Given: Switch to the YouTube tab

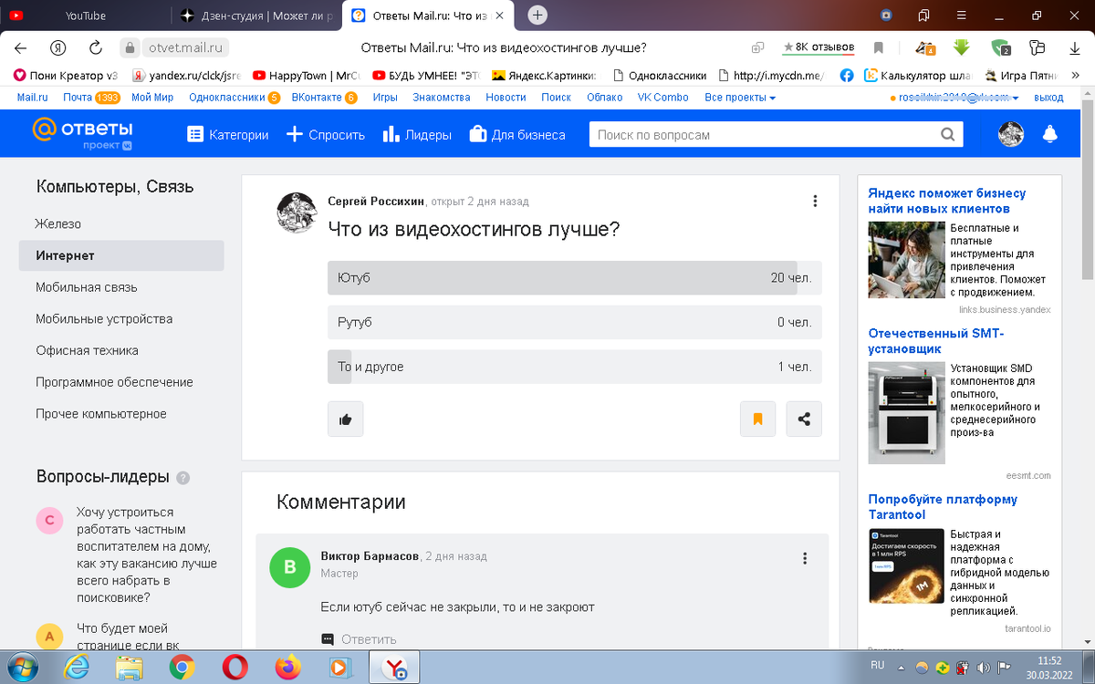Looking at the screenshot, I should pyautogui.click(x=86, y=16).
